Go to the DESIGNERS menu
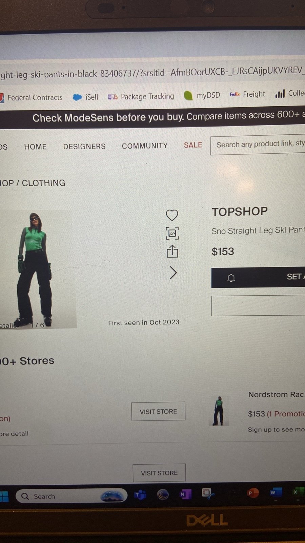Screen dimensions: 305x543 coord(84,146)
